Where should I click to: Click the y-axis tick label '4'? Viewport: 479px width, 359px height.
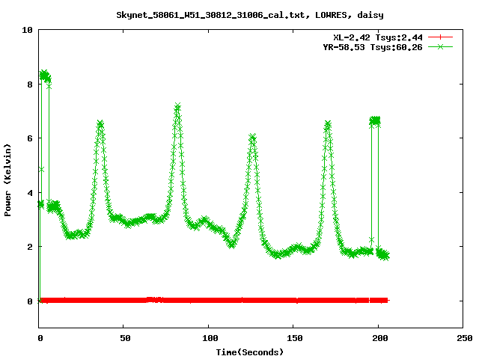click(x=30, y=193)
